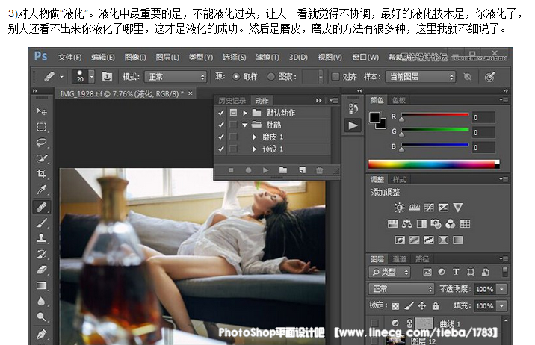Select the Move tool

coord(42,111)
